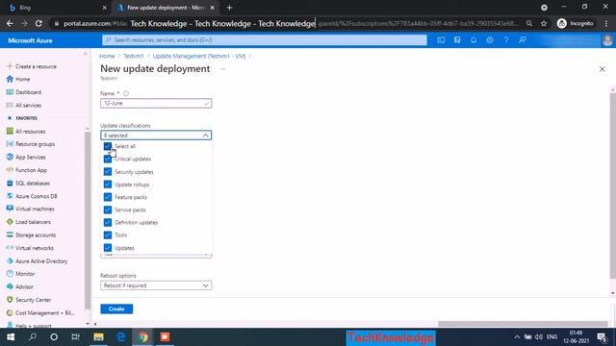Open the account avatar in Azure header

point(607,40)
